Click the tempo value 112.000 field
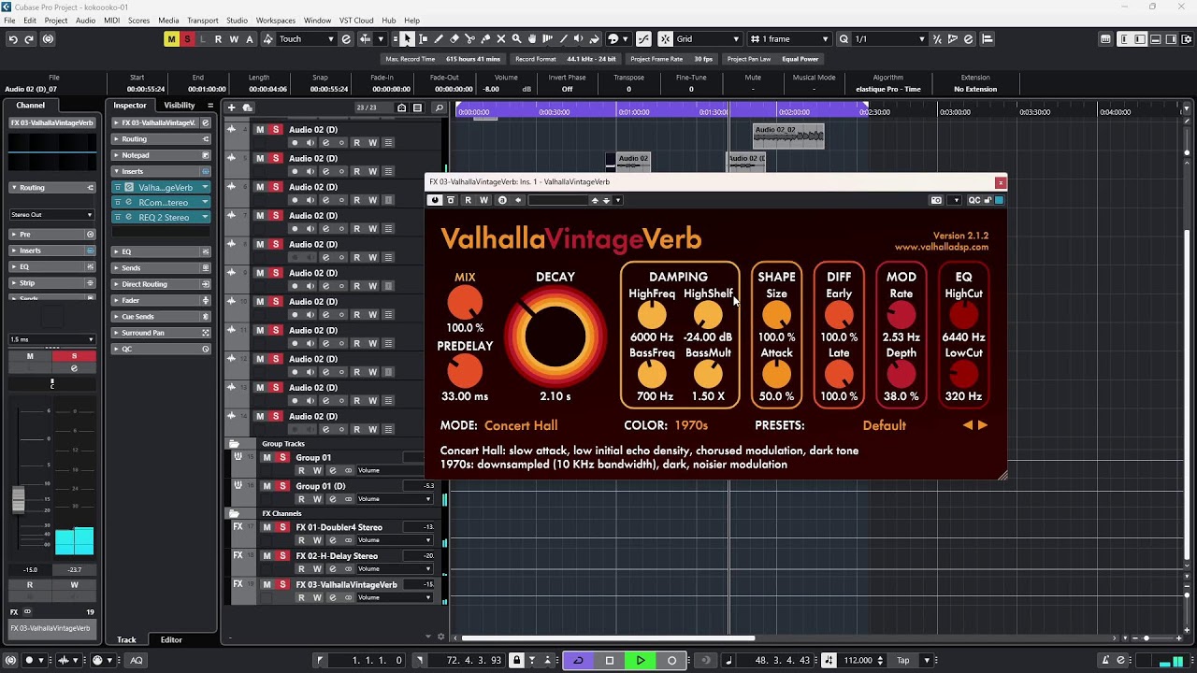Image resolution: width=1197 pixels, height=673 pixels. click(x=858, y=661)
